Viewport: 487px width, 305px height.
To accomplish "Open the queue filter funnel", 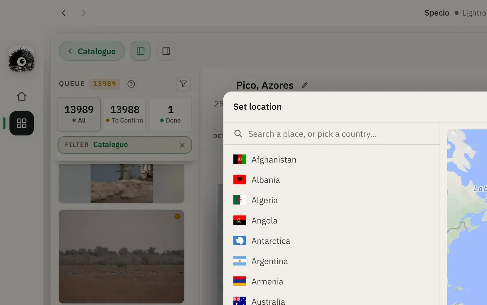I will tap(183, 84).
